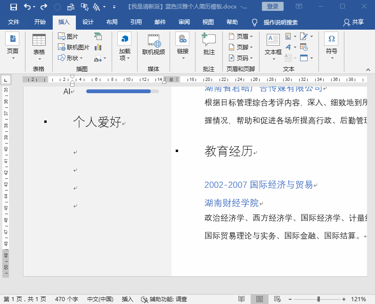Save the document with the floppy icon
Viewport: 375px width, 304px height.
[x=14, y=7]
